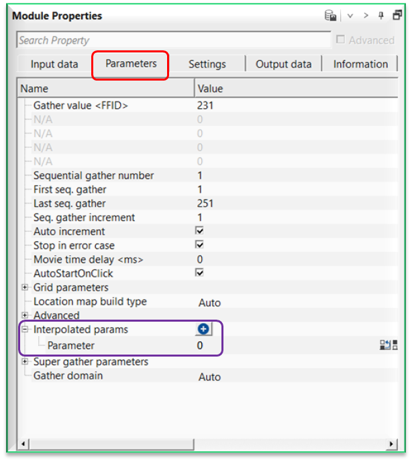Click the icon at the Parameter row's end

pos(389,344)
